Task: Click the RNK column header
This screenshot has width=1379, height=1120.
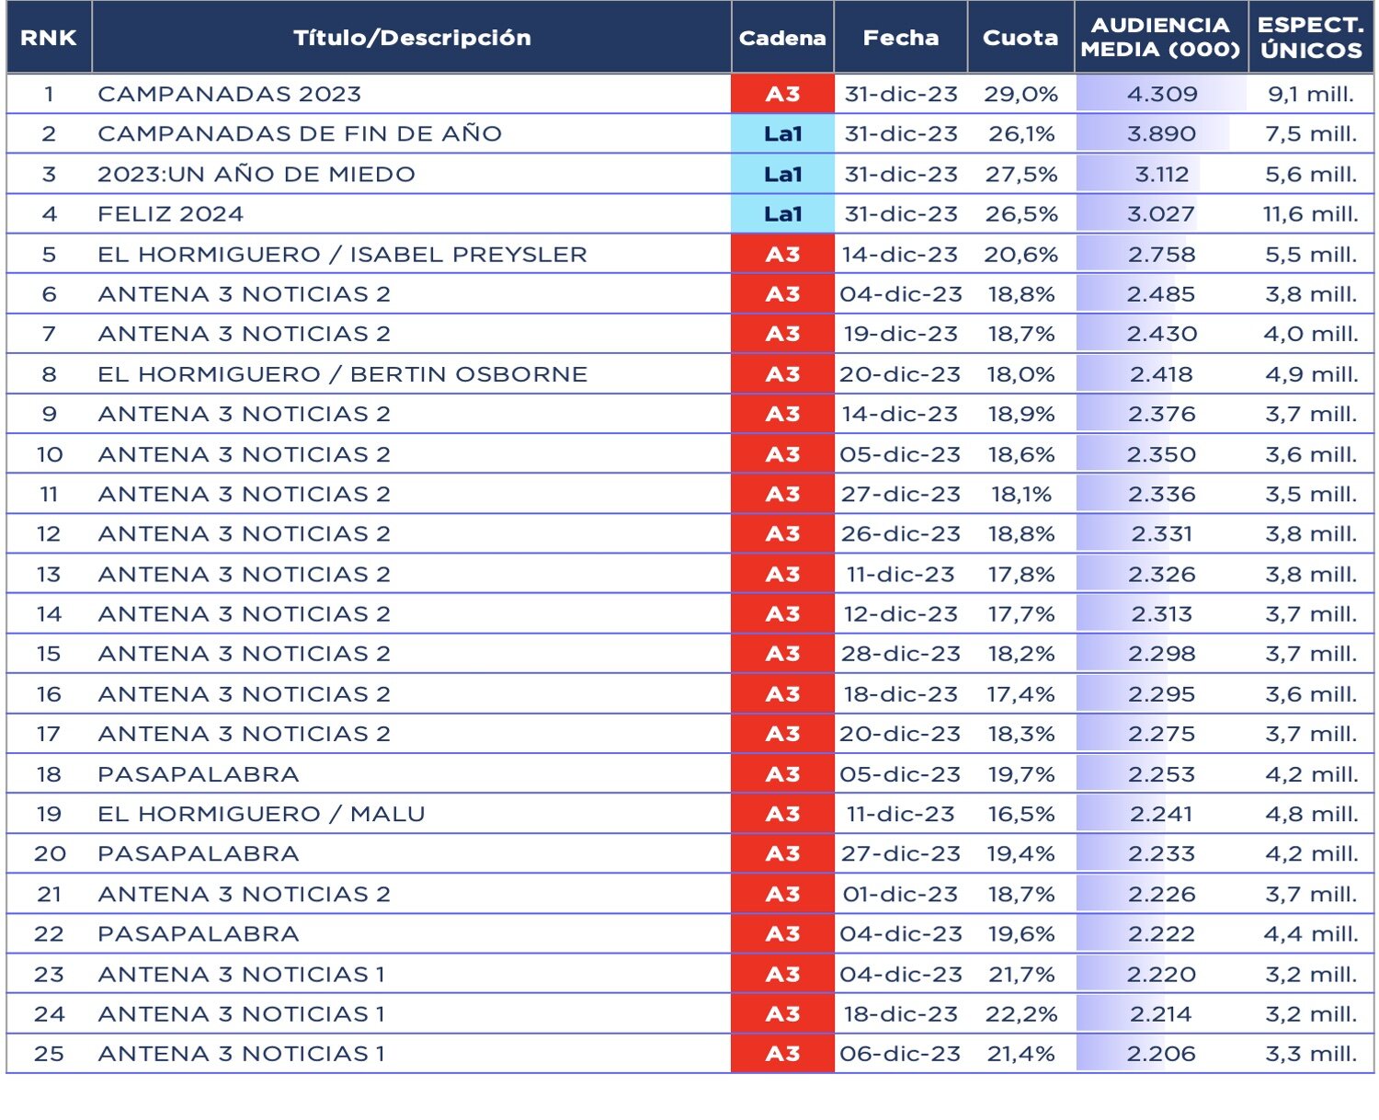Action: tap(49, 38)
